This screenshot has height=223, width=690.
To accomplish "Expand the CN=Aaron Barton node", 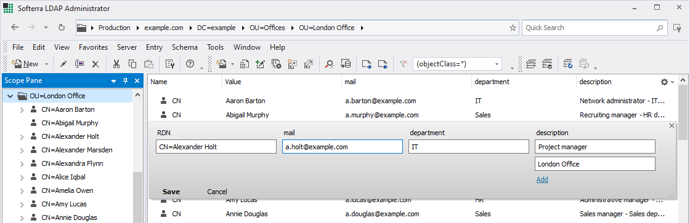I will point(22,110).
